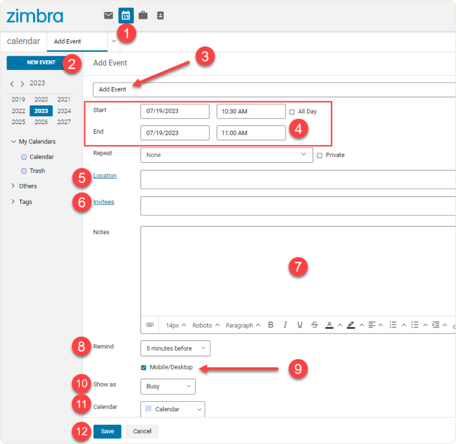Click the attachment paperclip icon
The width and height of the screenshot is (456, 444).
click(x=150, y=324)
